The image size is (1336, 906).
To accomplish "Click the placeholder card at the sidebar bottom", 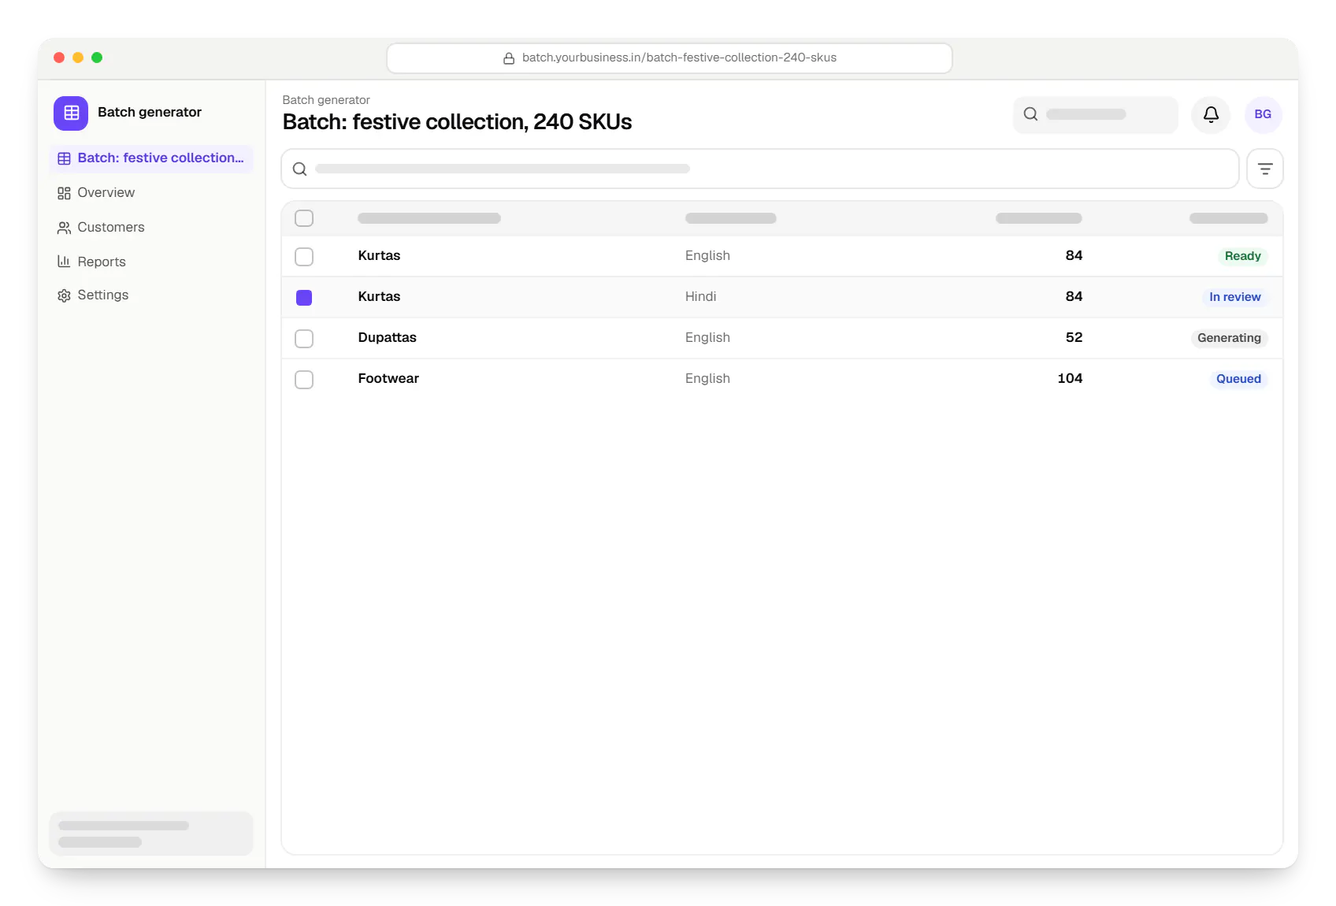I will 151,834.
